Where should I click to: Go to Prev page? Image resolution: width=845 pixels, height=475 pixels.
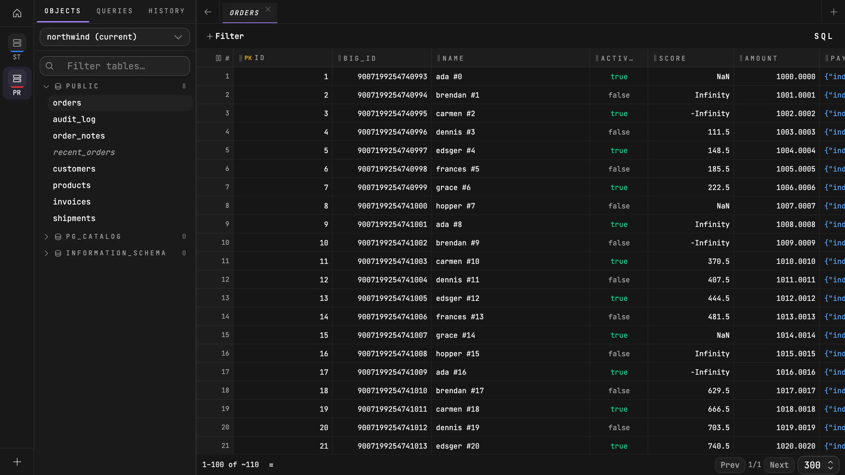click(x=730, y=465)
